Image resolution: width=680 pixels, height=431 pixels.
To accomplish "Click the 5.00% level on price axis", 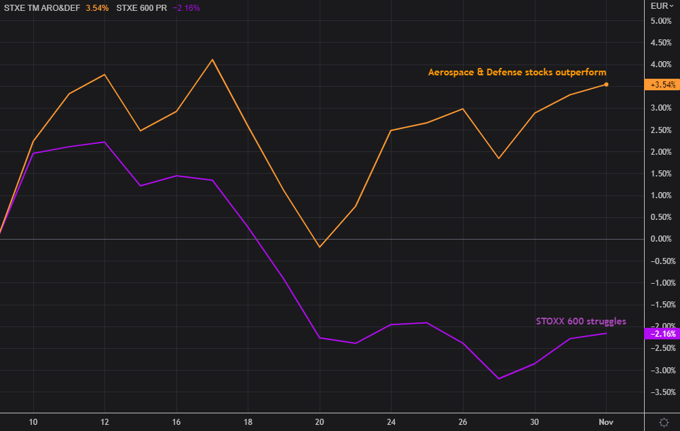I will [661, 21].
